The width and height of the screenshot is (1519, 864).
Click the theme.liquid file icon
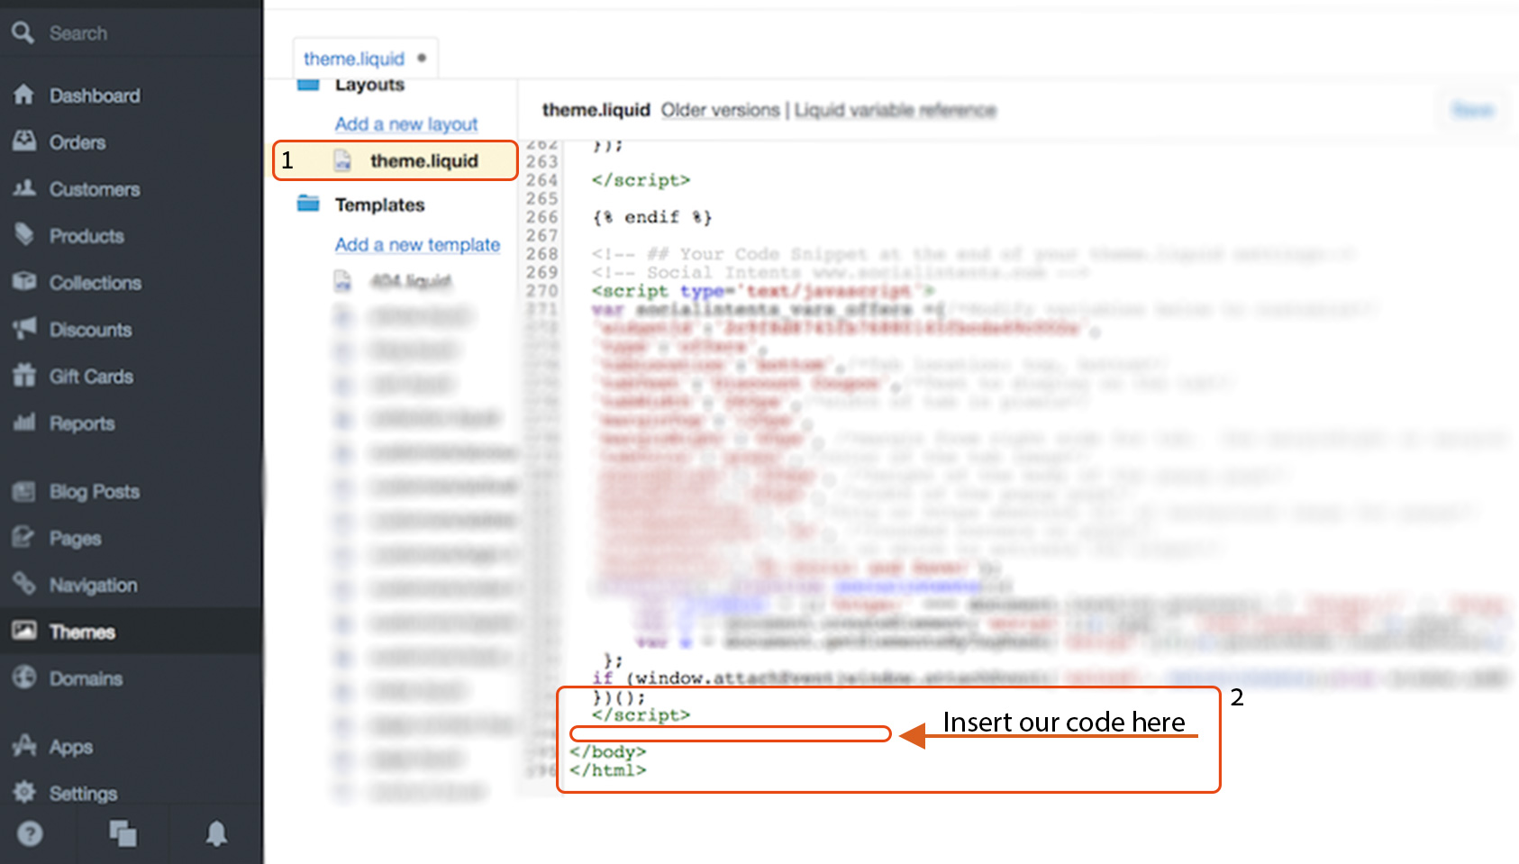coord(342,160)
